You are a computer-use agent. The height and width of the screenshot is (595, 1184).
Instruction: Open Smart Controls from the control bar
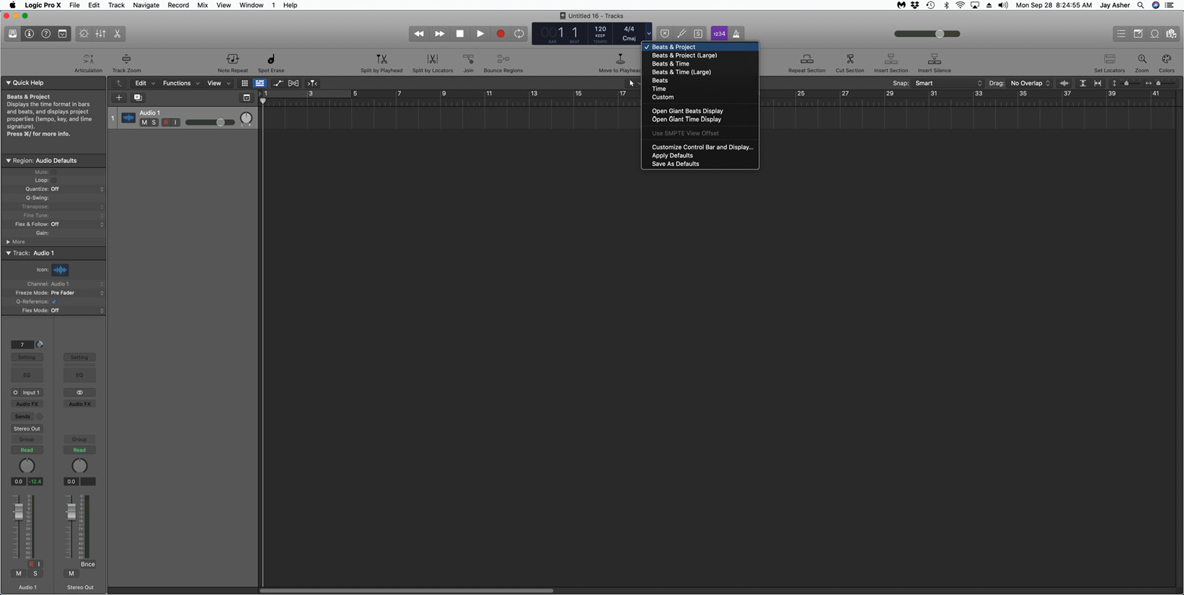[x=84, y=34]
